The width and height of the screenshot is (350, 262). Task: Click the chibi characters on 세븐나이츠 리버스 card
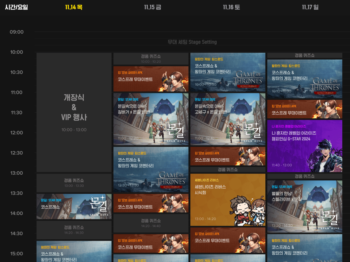[247, 210]
